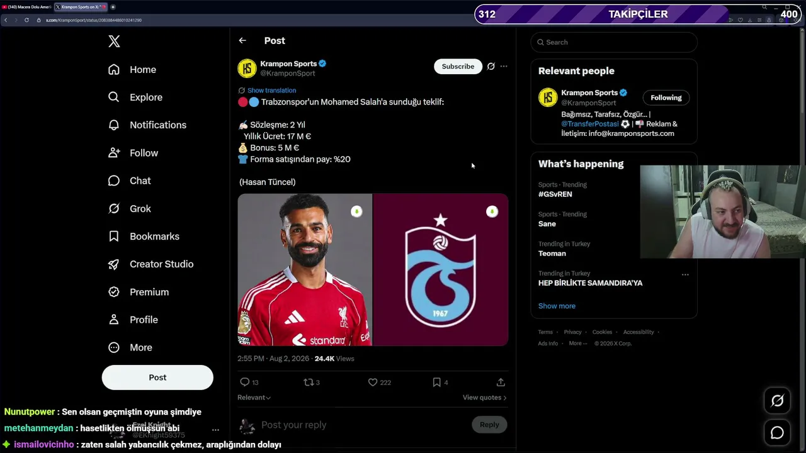Click the share icon on the post
This screenshot has width=806, height=453.
click(501, 382)
